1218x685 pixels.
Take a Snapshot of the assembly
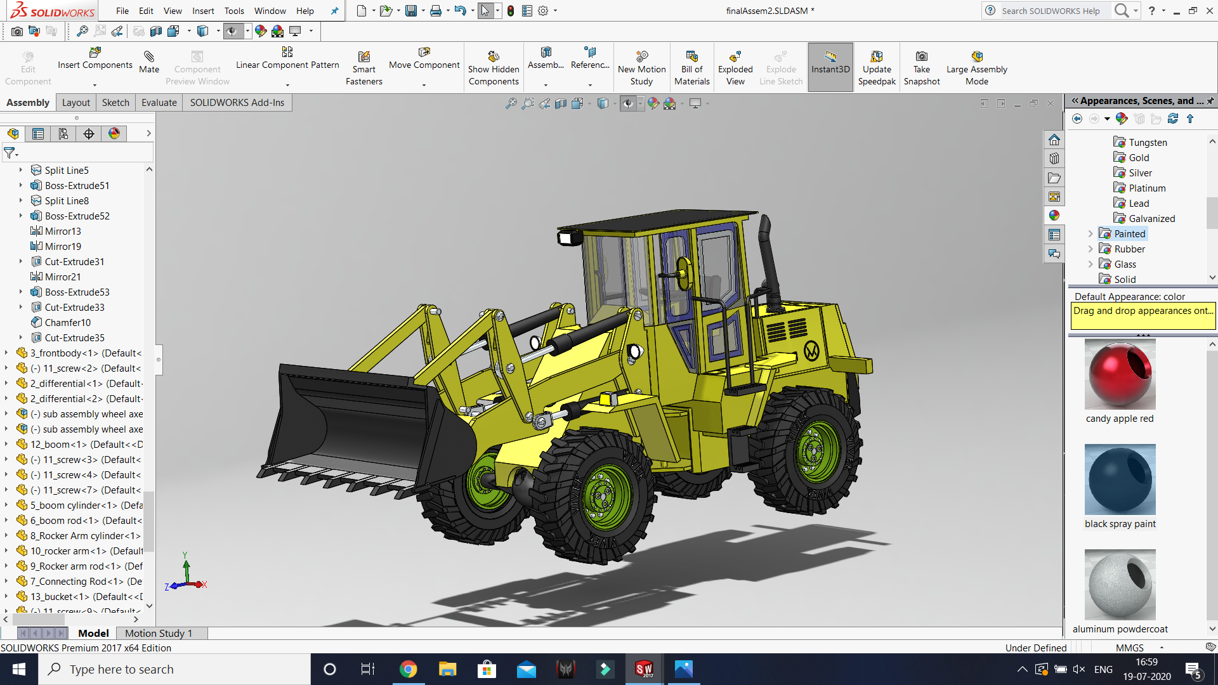[922, 68]
